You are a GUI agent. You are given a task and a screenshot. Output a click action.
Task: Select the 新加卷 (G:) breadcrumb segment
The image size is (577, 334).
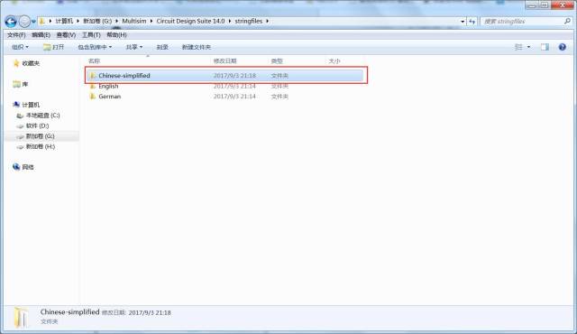point(97,21)
